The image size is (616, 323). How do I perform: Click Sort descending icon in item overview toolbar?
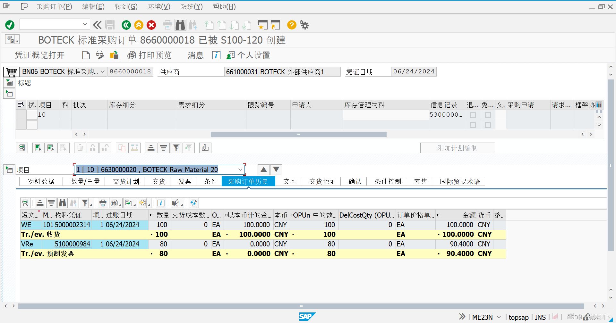coord(163,148)
